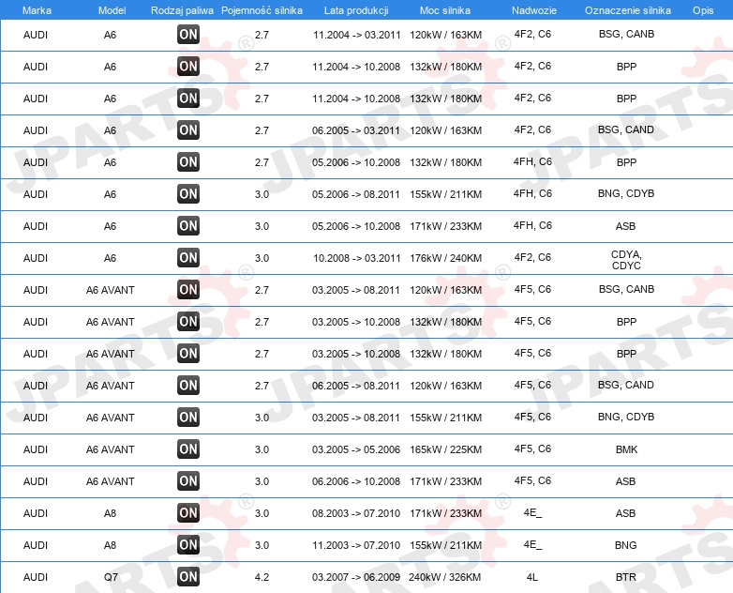Screen dimensions: 733x593
Task: Click the AUDI cell in the Q7 row
Action: coord(36,577)
